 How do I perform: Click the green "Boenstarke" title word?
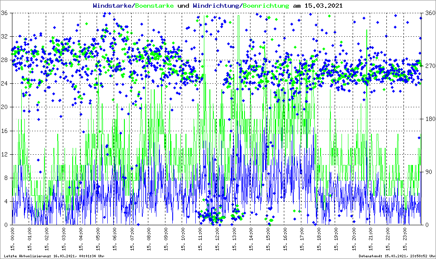(x=154, y=6)
